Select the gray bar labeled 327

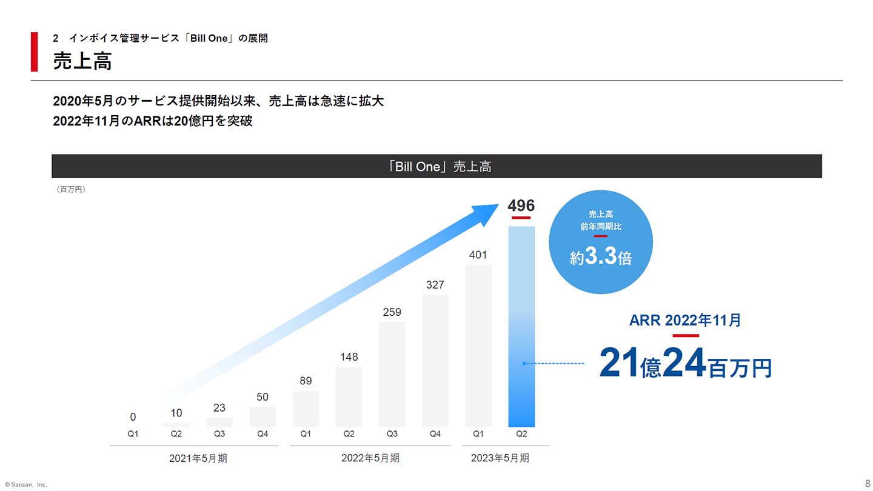click(435, 361)
